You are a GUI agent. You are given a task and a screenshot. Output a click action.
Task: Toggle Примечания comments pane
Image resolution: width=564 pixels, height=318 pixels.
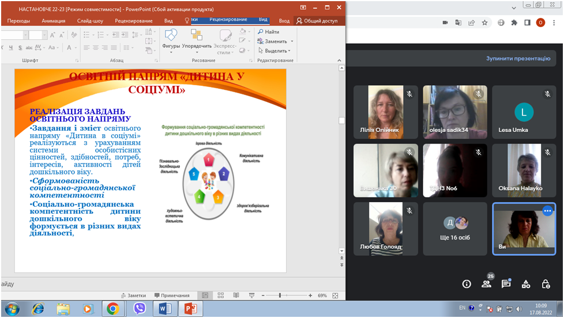[x=172, y=296]
